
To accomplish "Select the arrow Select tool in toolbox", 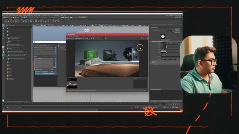I will pos(3,25).
